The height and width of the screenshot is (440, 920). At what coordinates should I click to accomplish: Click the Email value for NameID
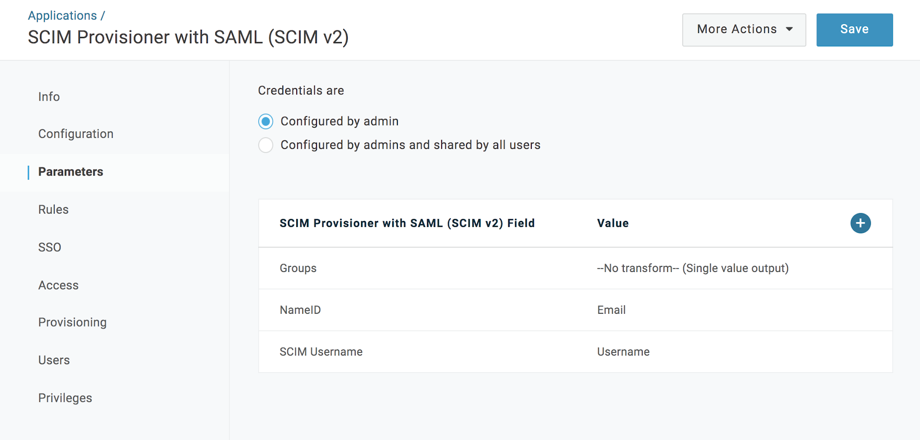coord(611,310)
